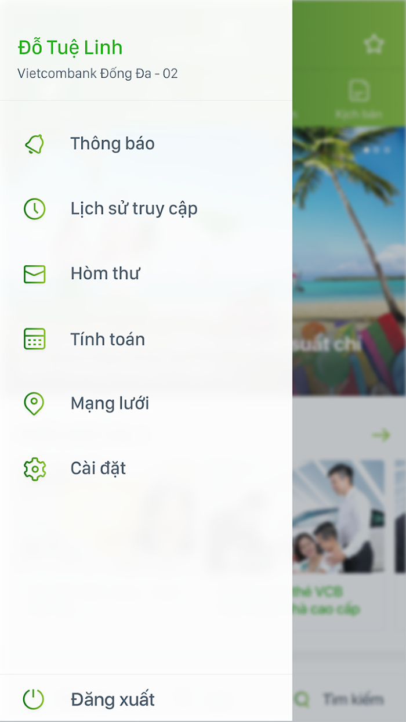Select Lịch sử truy cập menu entry
Viewport: 406px width, 722px height.
(x=146, y=209)
